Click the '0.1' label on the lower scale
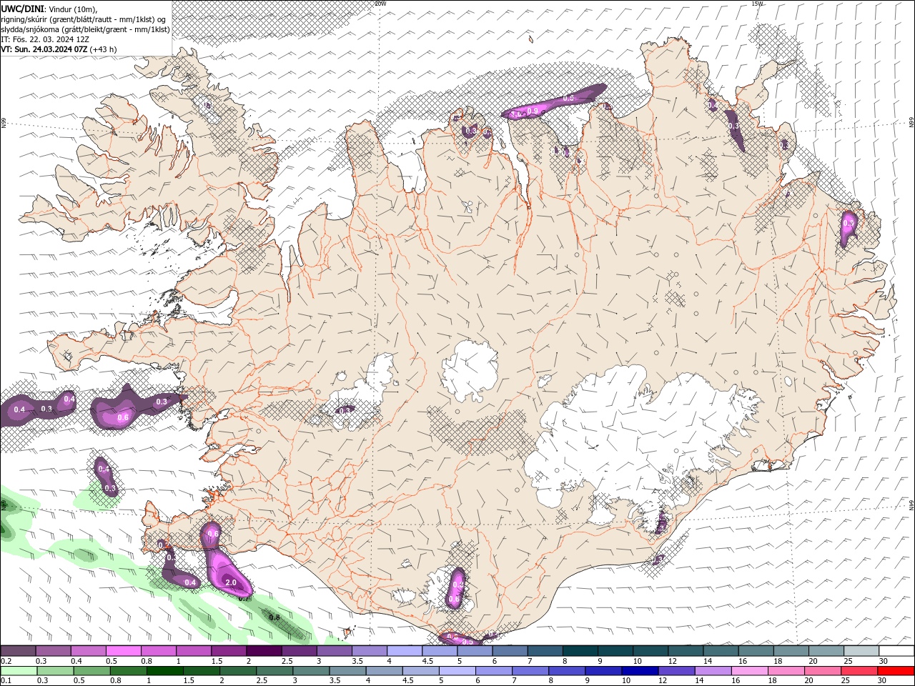 (6, 681)
